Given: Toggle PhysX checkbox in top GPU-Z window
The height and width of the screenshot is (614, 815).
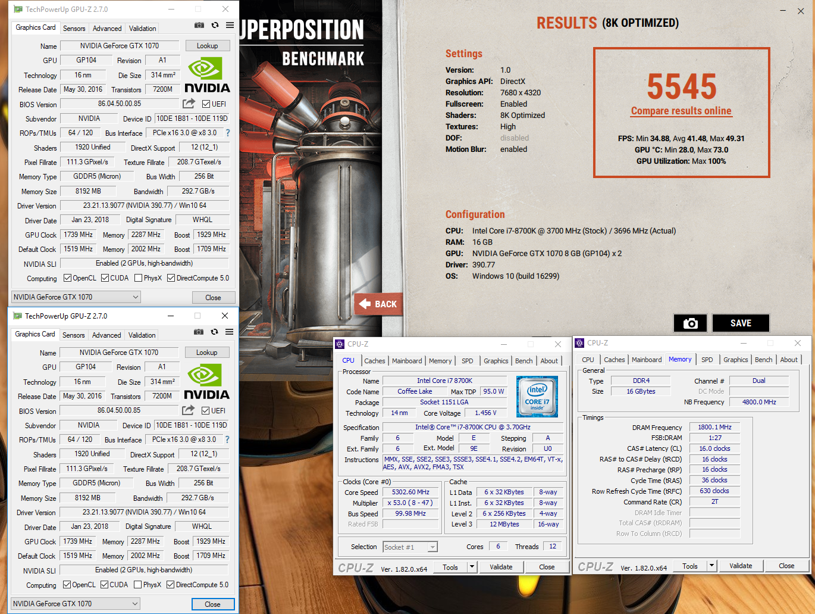Looking at the screenshot, I should pyautogui.click(x=138, y=278).
